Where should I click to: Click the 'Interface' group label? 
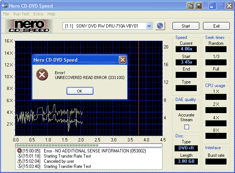coord(213,148)
